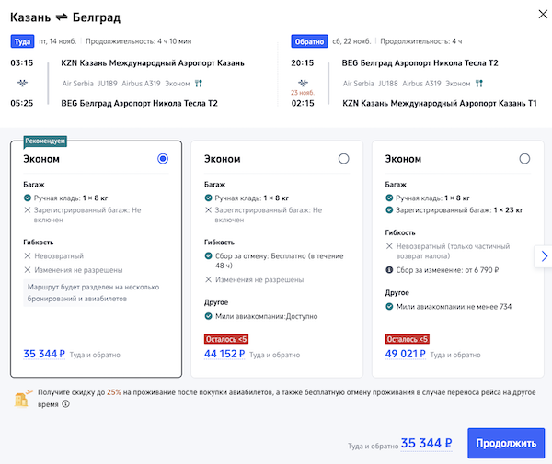Choose the Эконом fare priced 49 021 ₽
Image resolution: width=552 pixels, height=464 pixels.
click(524, 159)
